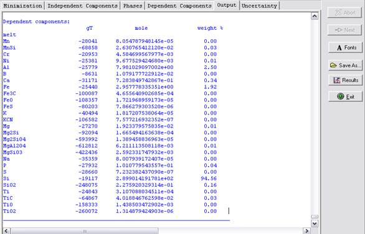
Task: Click the mole value 2.957778335351e+00
Action: 145,87
